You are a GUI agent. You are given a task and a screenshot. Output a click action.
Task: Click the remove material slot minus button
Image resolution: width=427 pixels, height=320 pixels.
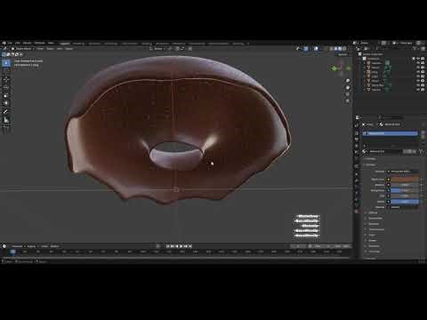[x=423, y=137]
